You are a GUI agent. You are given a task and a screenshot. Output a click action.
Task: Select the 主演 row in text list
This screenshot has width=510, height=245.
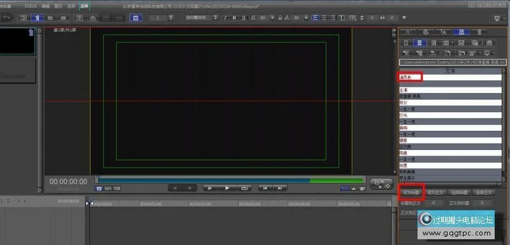(451, 90)
